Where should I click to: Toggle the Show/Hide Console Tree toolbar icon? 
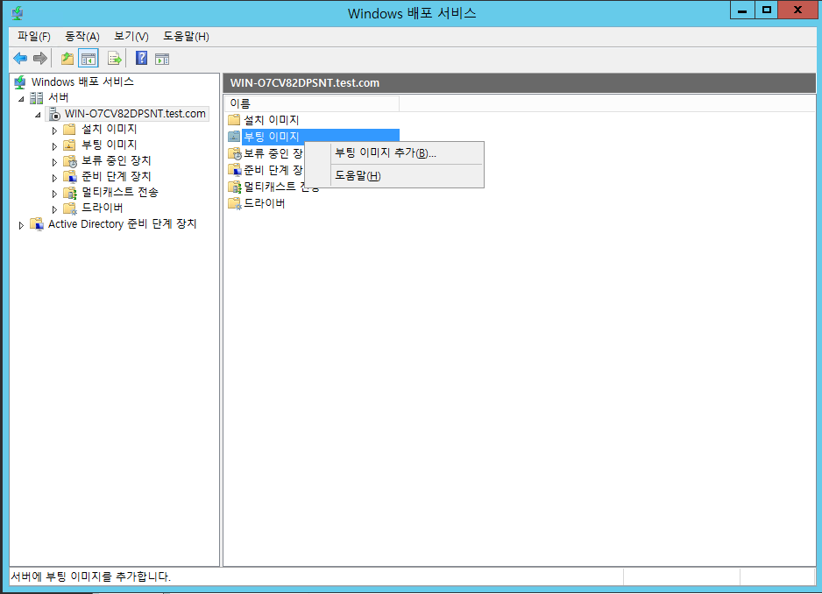pyautogui.click(x=88, y=59)
